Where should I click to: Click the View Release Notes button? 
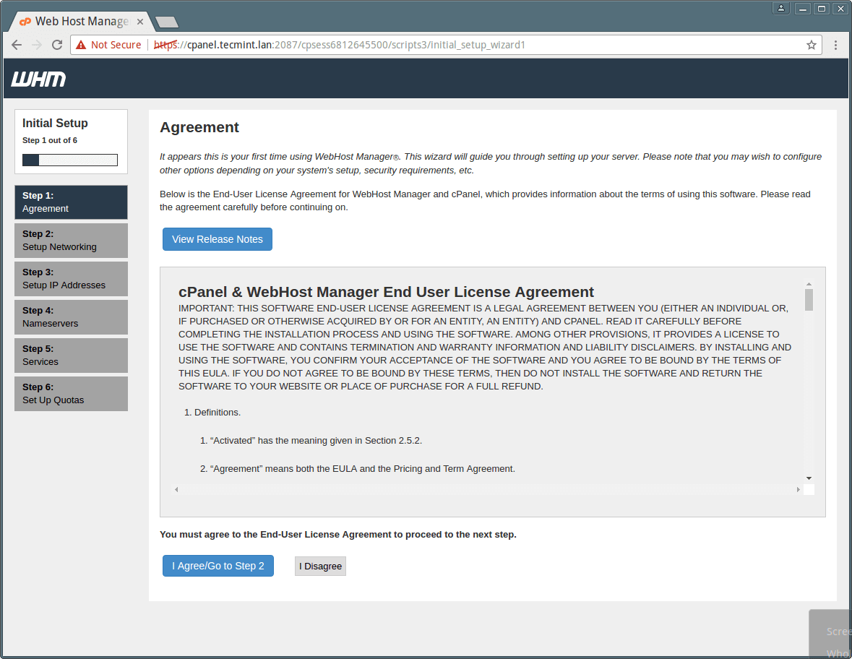(218, 239)
